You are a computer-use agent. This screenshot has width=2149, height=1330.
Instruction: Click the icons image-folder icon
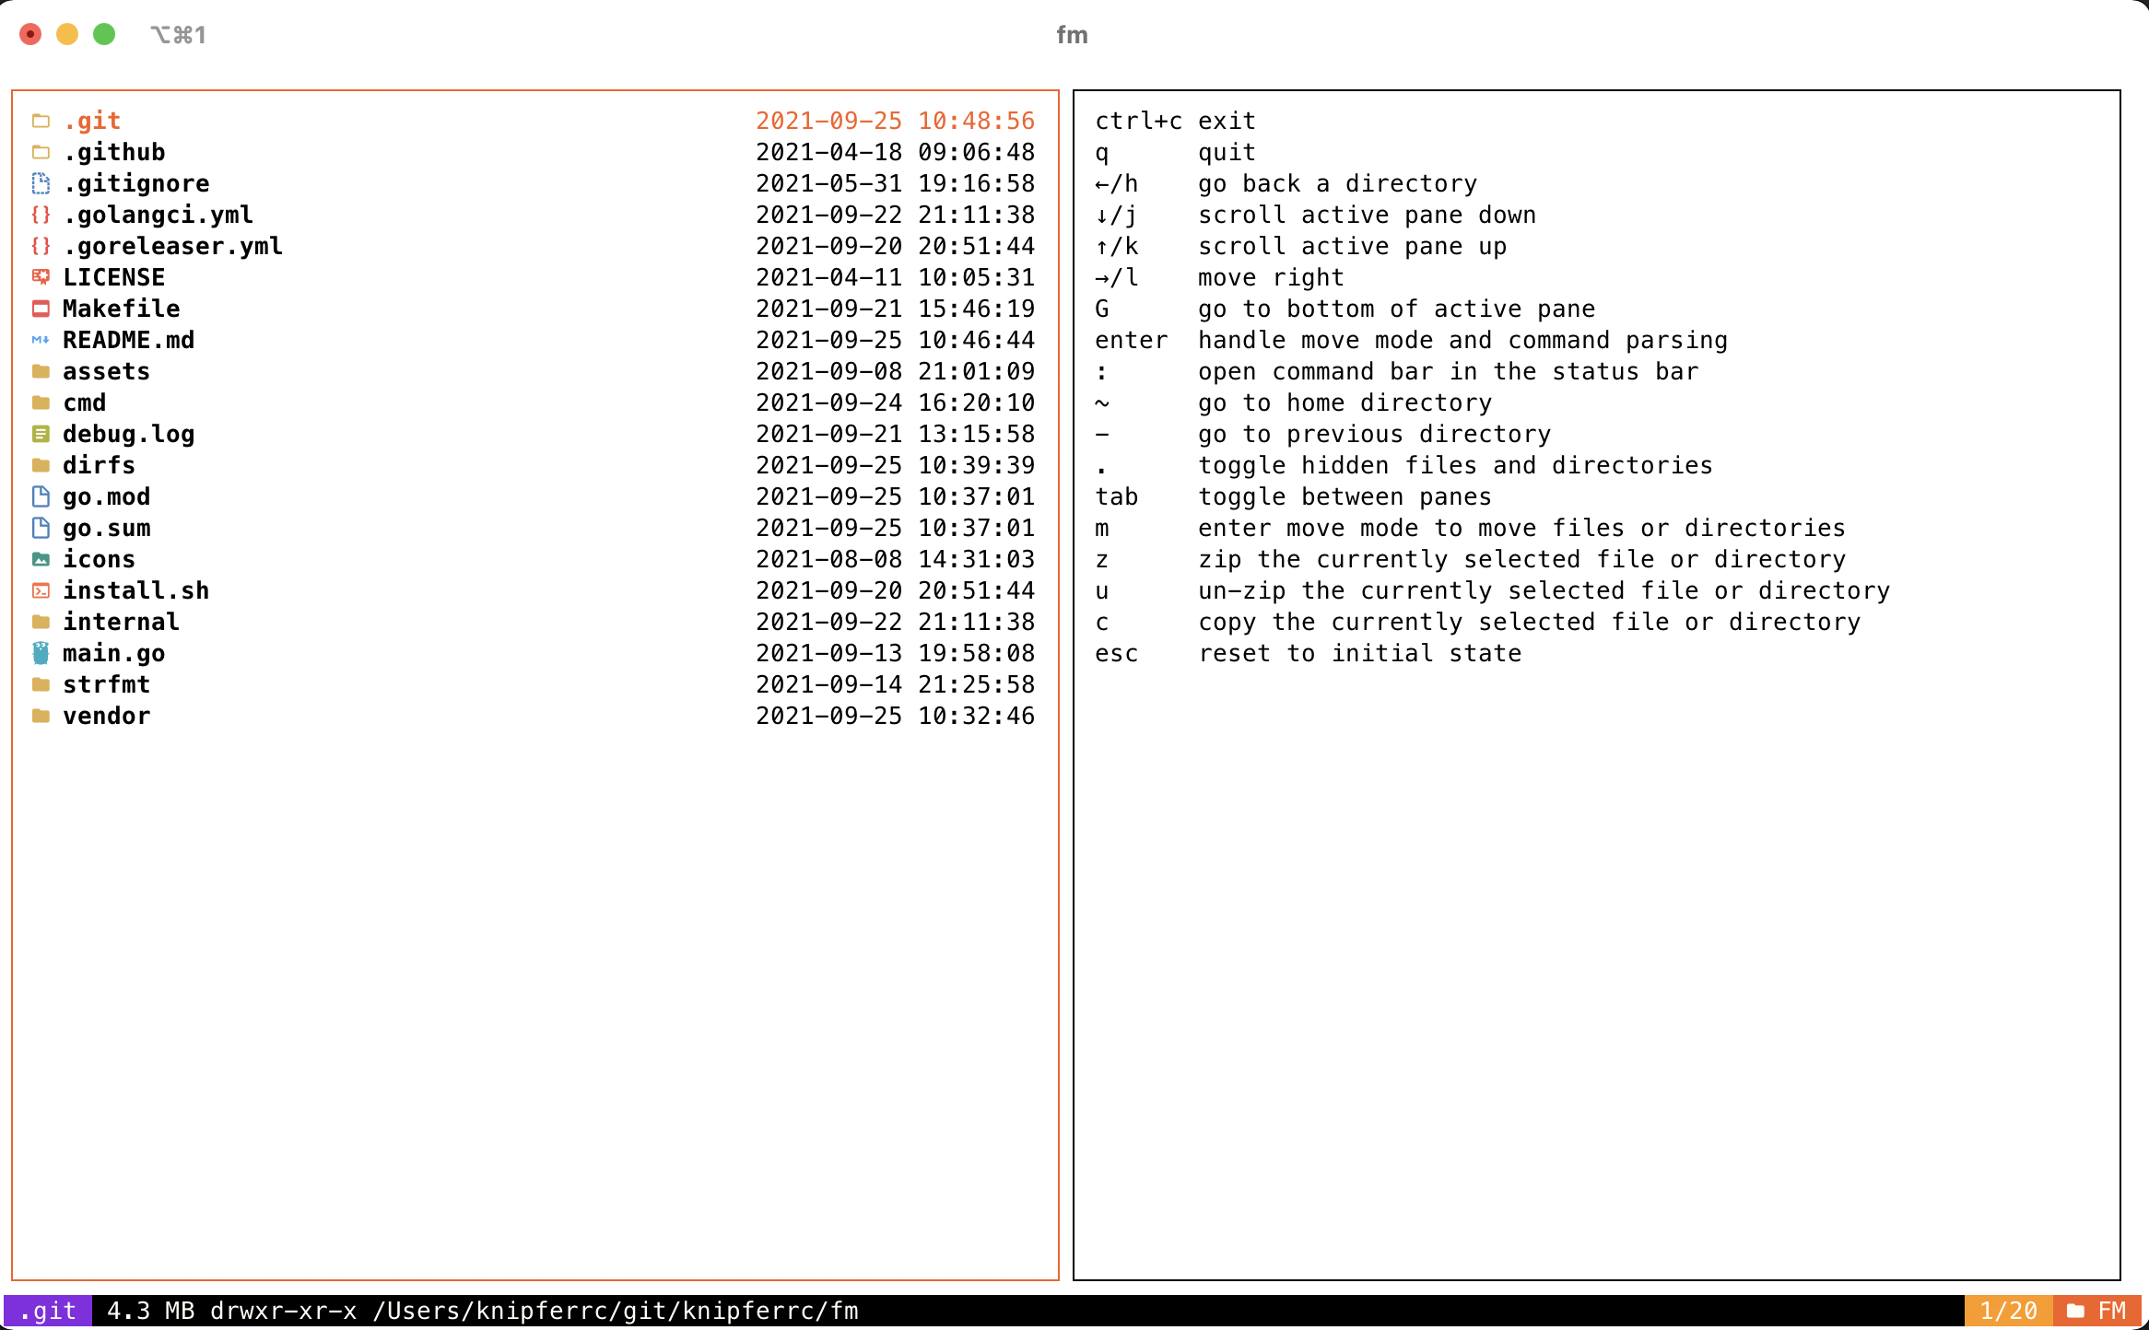41,559
